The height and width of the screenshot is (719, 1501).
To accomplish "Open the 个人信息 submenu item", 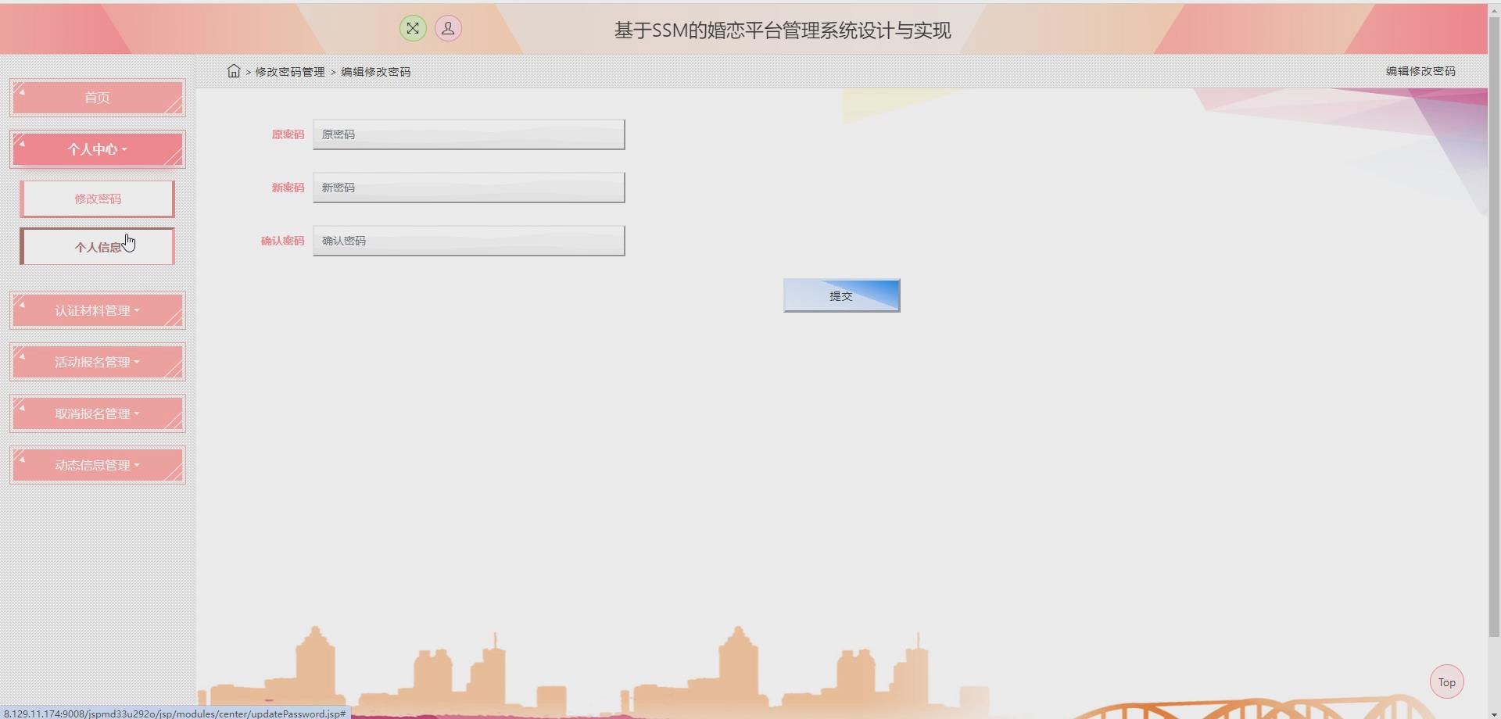I will click(97, 246).
